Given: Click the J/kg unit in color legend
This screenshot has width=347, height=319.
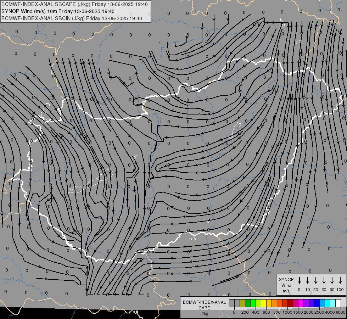Looking at the screenshot, I should [x=204, y=314].
